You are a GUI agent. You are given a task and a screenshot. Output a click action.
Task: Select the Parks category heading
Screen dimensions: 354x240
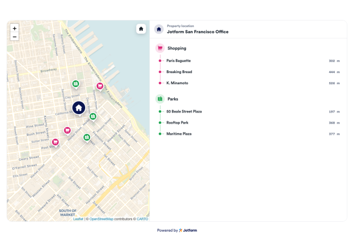173,99
